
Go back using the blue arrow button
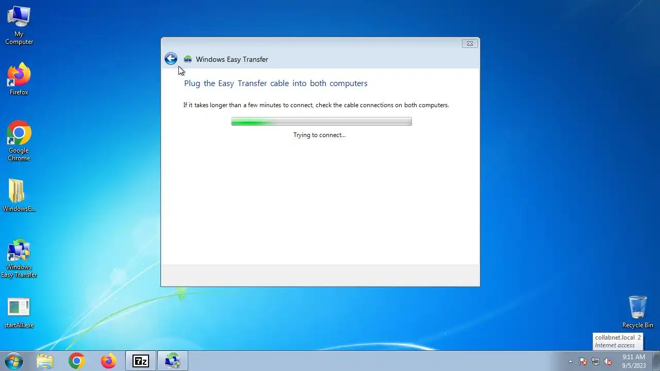tap(171, 59)
